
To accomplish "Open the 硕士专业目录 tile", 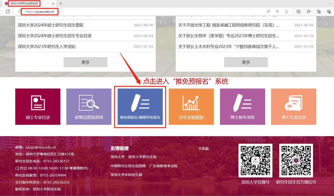I will click(x=38, y=107).
